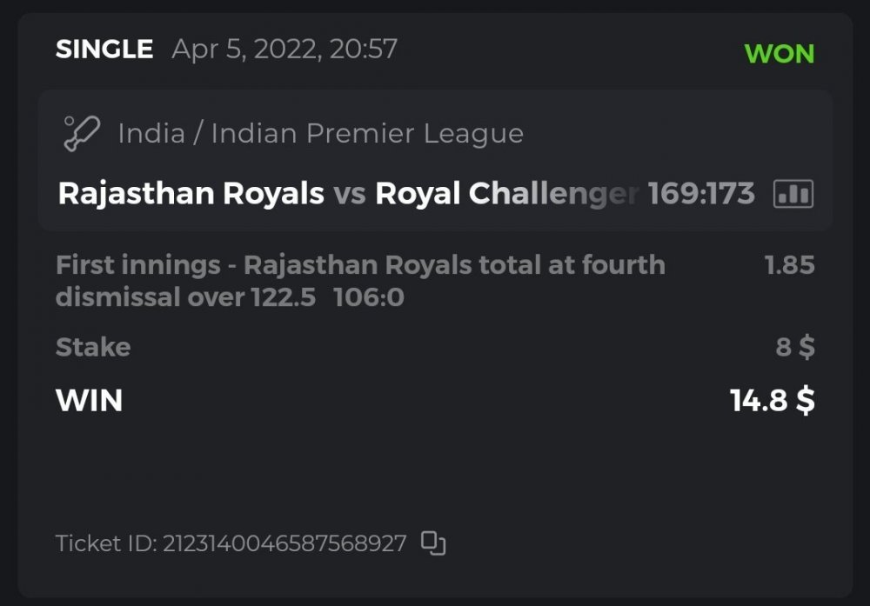Open the India / Indian Premier League link

coord(320,134)
